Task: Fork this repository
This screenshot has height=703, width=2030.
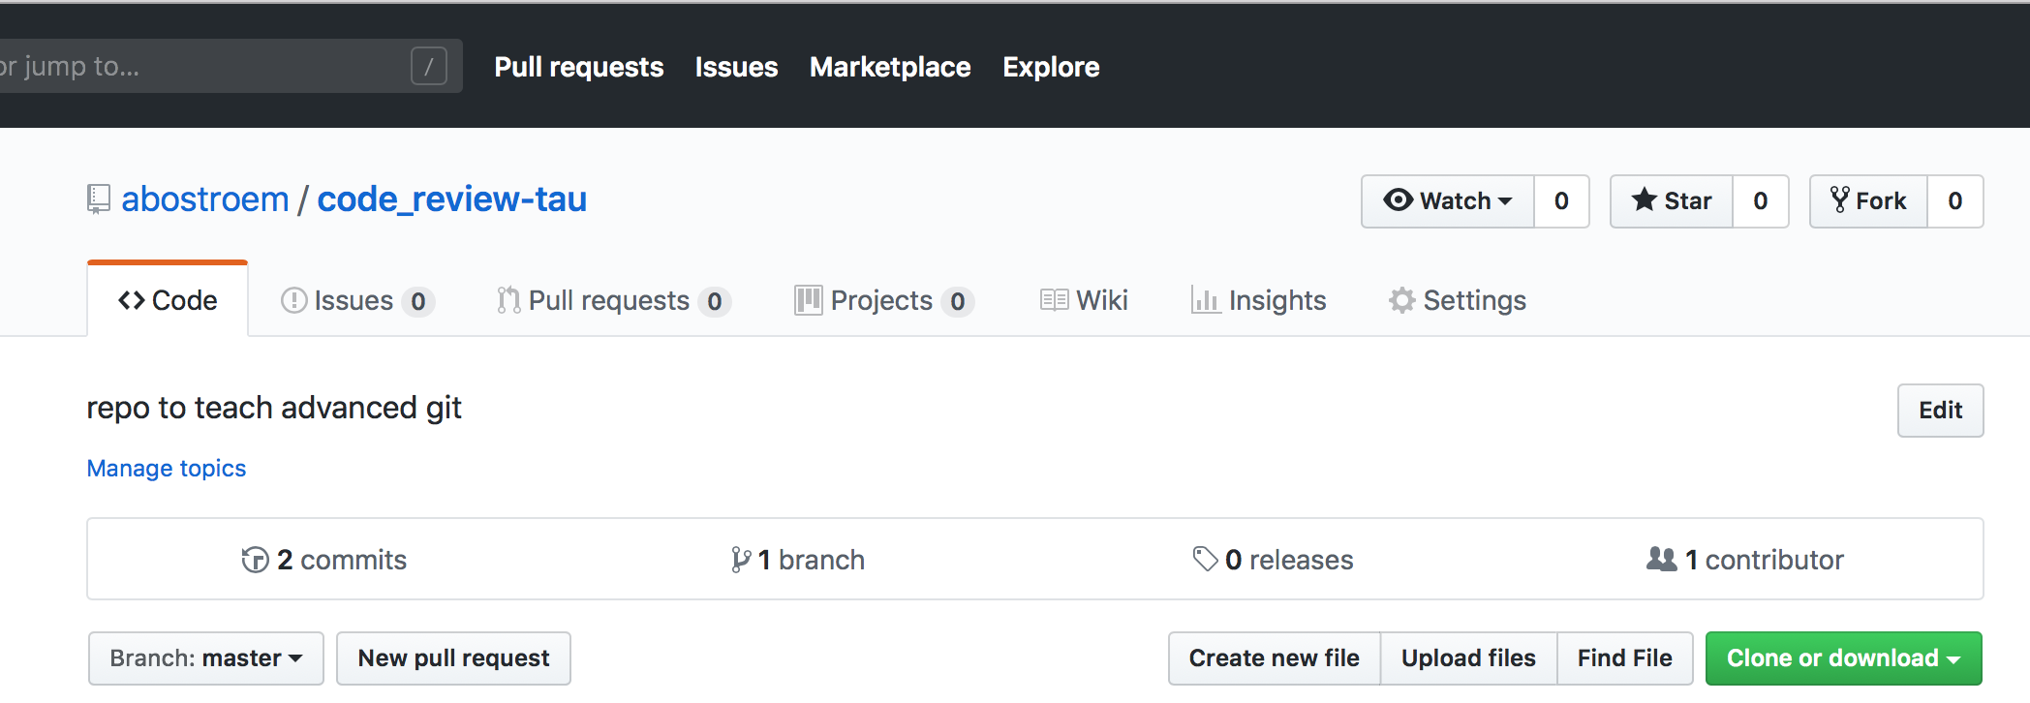Action: click(x=1868, y=201)
